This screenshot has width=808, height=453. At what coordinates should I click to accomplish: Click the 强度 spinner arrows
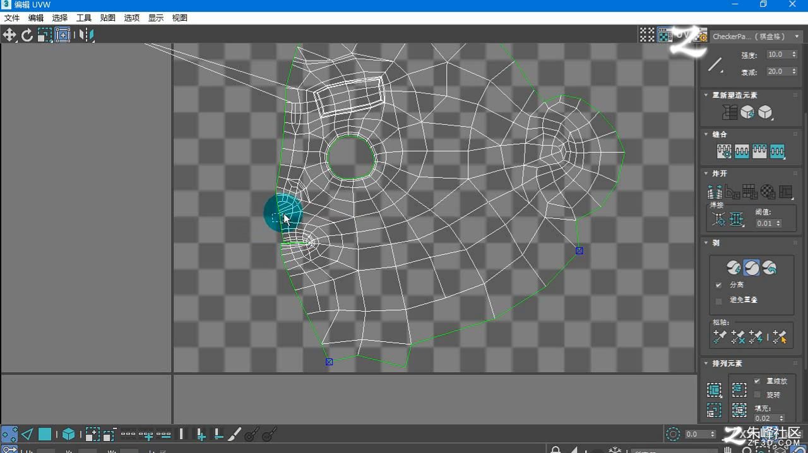(x=794, y=54)
